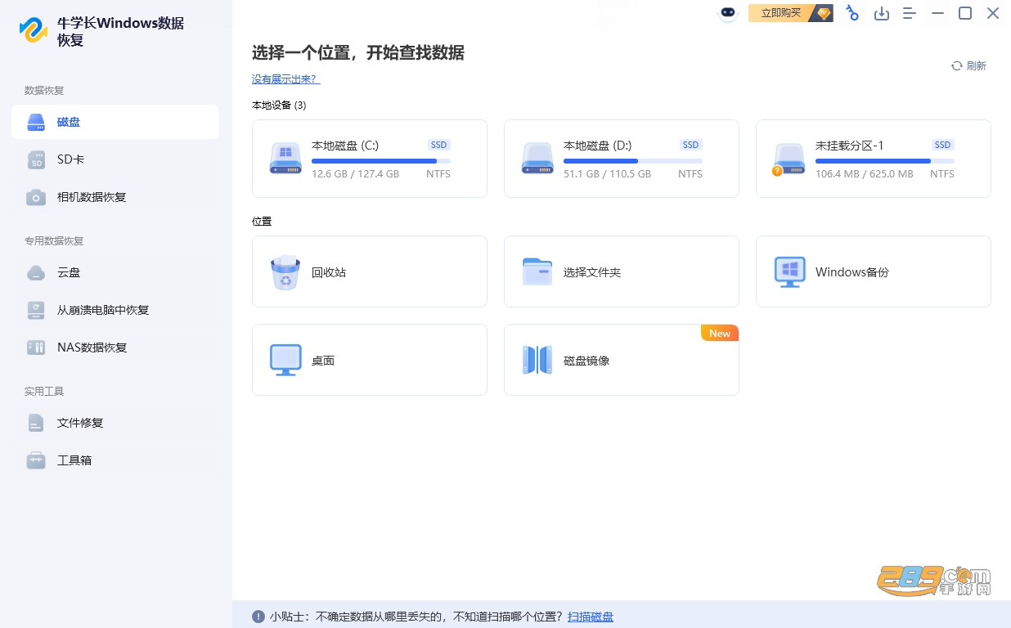Click the 51.1 GB / 110.5 GB text
1011x628 pixels.
(x=607, y=174)
